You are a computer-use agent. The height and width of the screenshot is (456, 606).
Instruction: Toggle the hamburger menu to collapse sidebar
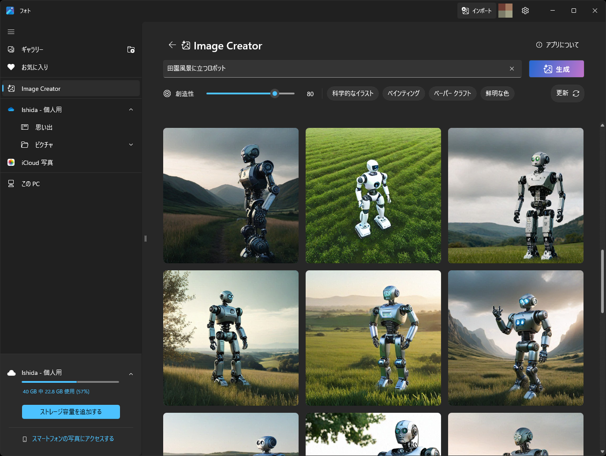click(x=11, y=31)
